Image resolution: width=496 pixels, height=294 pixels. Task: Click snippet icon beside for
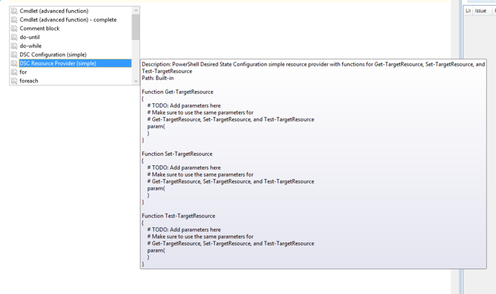(14, 72)
